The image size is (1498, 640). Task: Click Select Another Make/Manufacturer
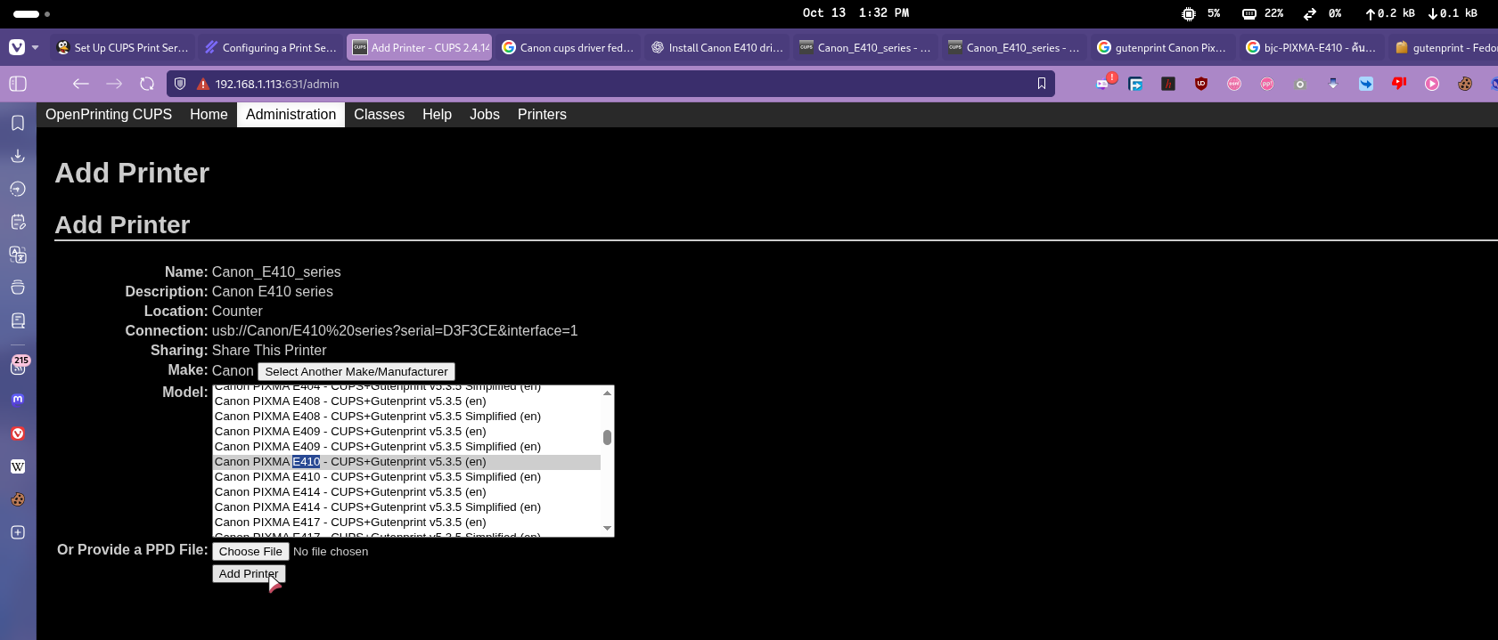[356, 372]
